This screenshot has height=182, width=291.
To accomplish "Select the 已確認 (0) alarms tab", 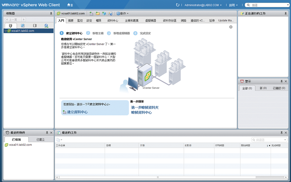I will point(279,88).
